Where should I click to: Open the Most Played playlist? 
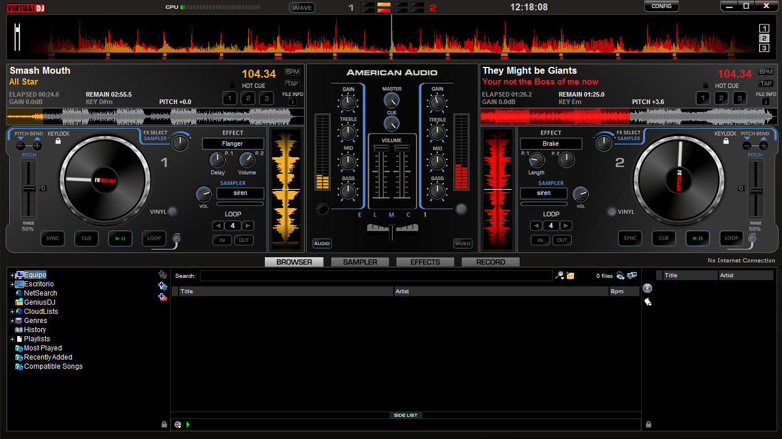coord(42,348)
